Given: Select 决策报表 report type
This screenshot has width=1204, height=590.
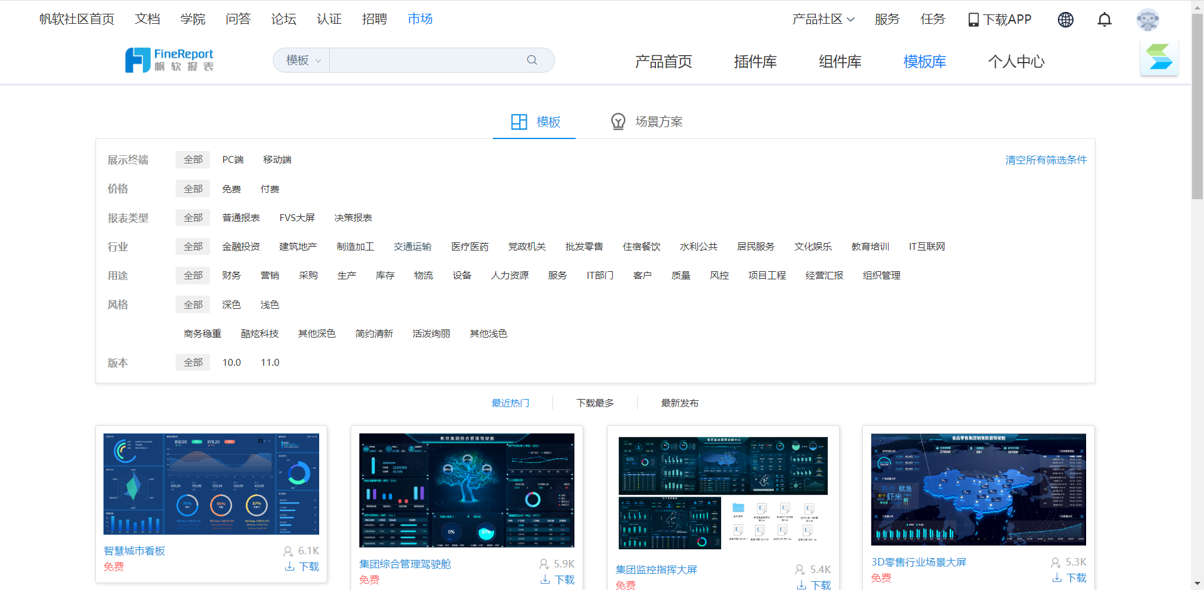Looking at the screenshot, I should [353, 217].
